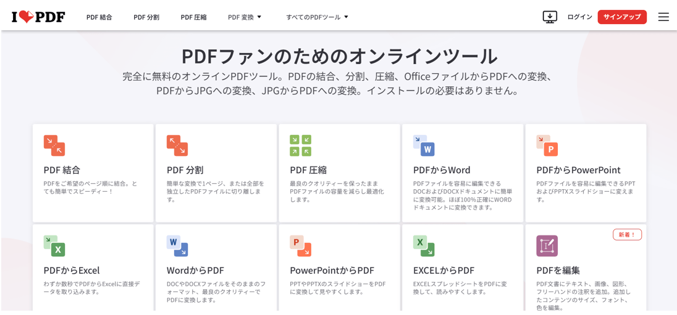This screenshot has width=677, height=315.
Task: Click the 新着！ badge on PDFを編集
Action: click(x=628, y=234)
